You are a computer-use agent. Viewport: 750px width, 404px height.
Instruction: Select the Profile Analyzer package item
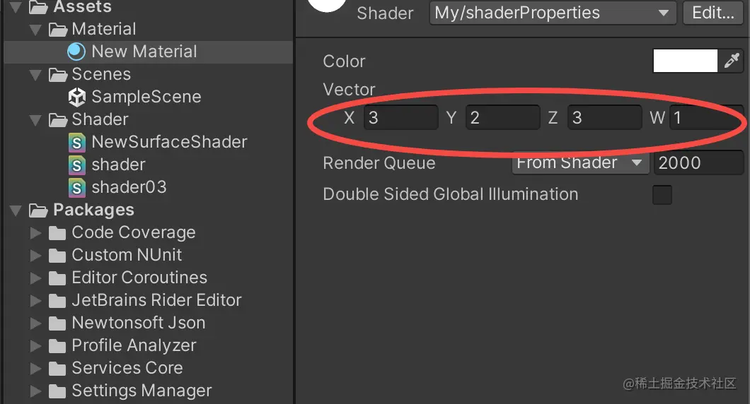[134, 345]
